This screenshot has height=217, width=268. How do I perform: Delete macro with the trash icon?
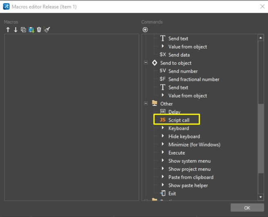point(39,30)
